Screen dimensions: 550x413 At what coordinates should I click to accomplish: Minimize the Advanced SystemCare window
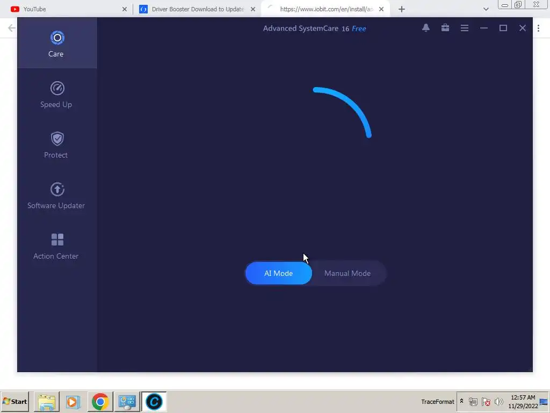[484, 28]
